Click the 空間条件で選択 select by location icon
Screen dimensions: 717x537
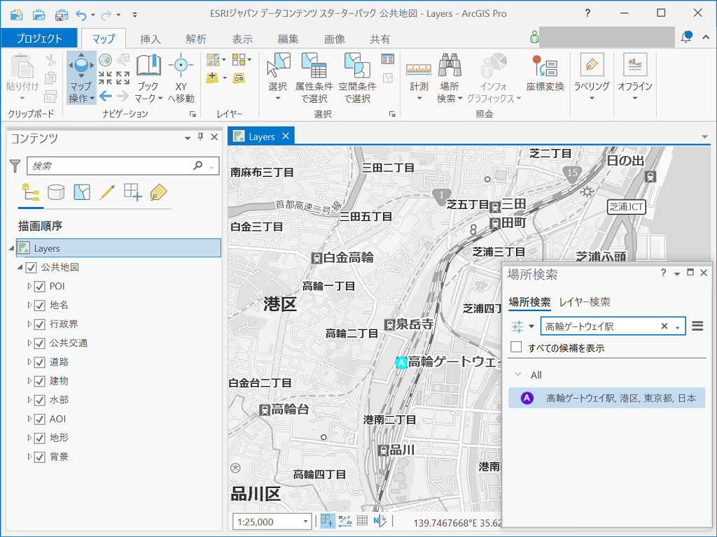pos(357,67)
